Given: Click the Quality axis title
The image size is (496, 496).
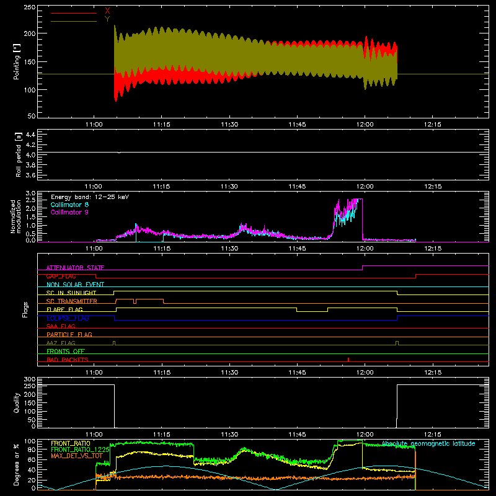Looking at the screenshot, I should pyautogui.click(x=17, y=402).
